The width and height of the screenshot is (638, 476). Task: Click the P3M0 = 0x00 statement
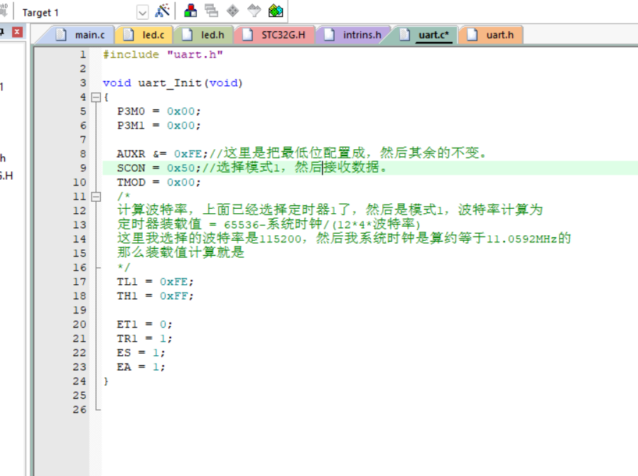pos(159,112)
